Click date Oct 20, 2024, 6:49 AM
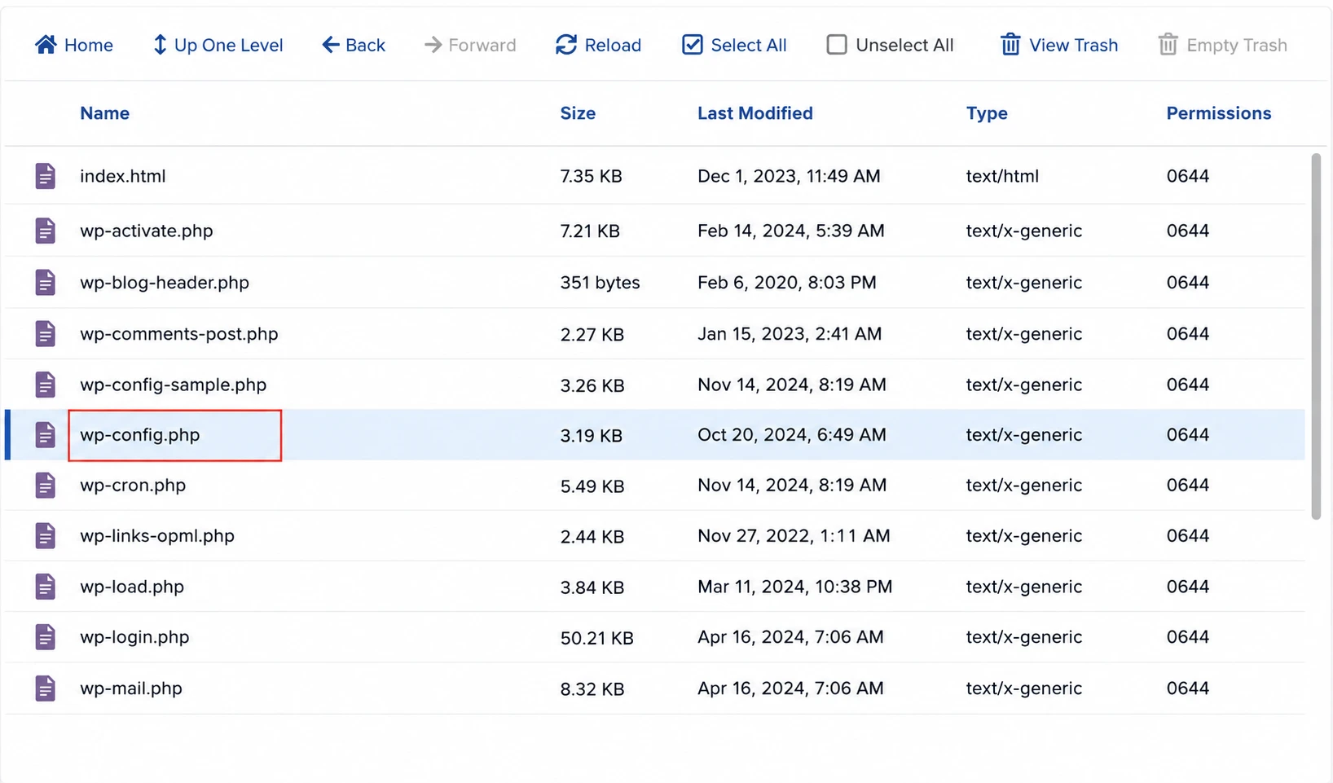The image size is (1333, 783). 792,436
